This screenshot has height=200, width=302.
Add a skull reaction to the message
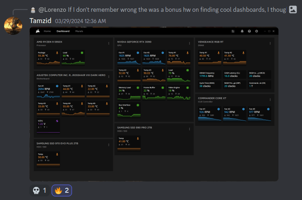(x=39, y=190)
